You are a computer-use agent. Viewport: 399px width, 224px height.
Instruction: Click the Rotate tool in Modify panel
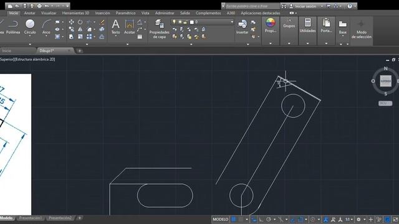tap(80, 22)
